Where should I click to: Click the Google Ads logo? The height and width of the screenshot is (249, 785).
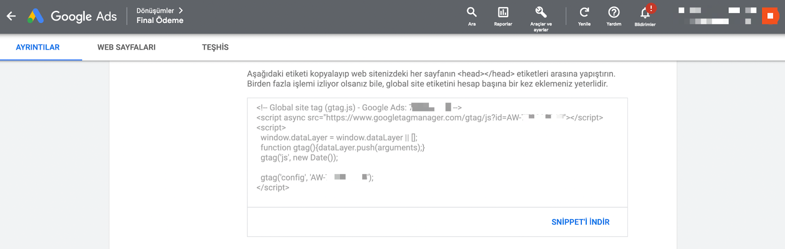72,16
